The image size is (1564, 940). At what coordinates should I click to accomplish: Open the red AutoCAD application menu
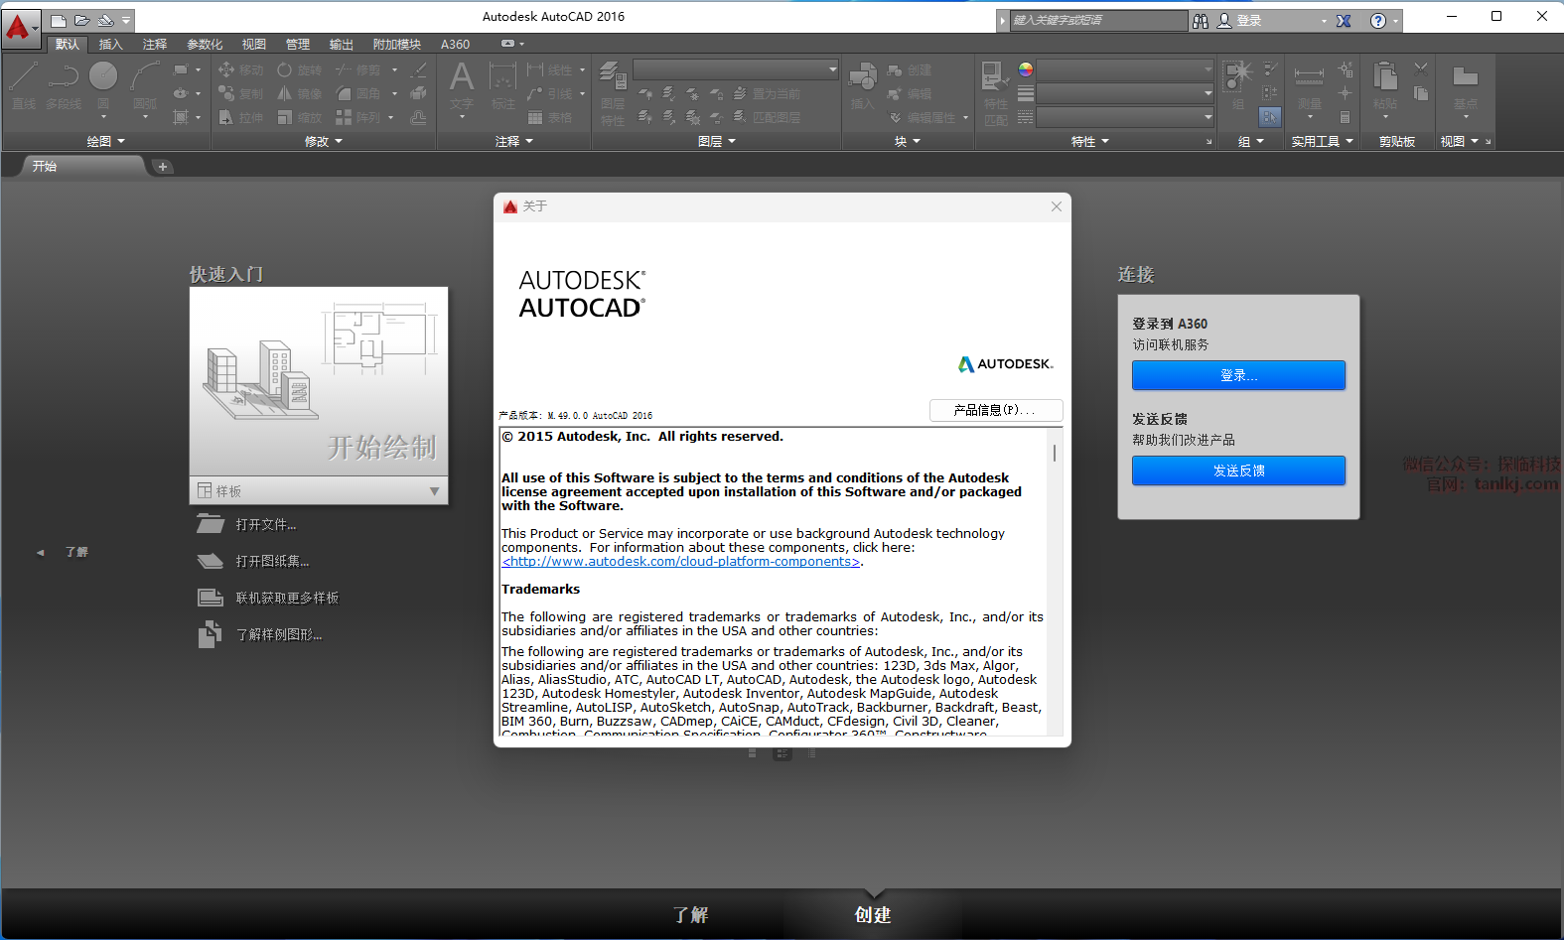click(18, 27)
